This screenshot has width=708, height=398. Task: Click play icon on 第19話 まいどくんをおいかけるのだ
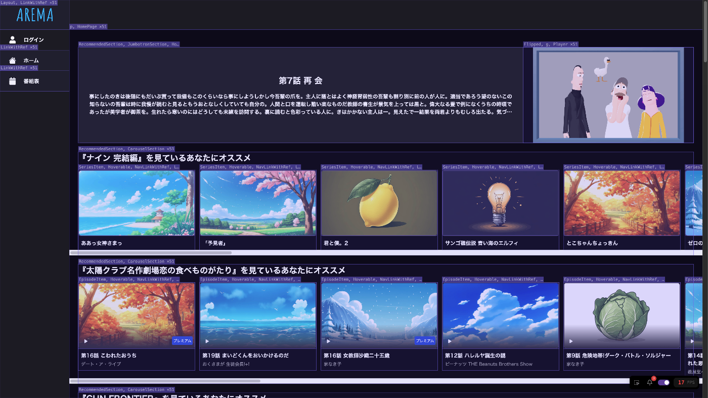[x=207, y=341]
